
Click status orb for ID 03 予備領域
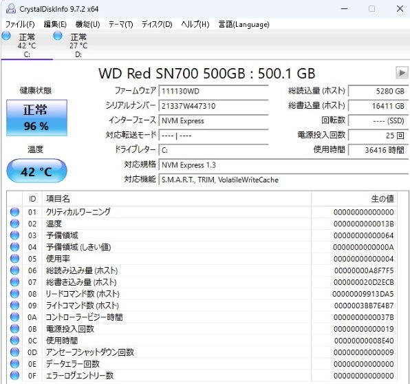point(14,235)
